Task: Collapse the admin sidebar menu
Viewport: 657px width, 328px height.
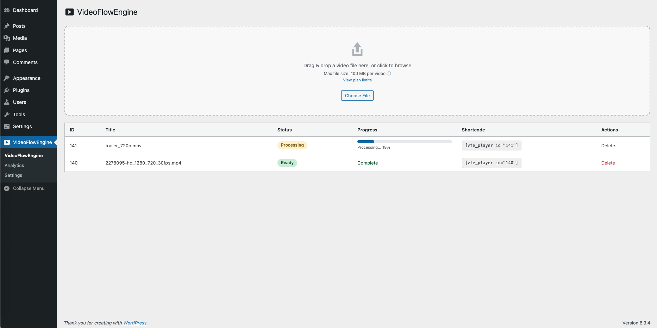Action: [28, 188]
